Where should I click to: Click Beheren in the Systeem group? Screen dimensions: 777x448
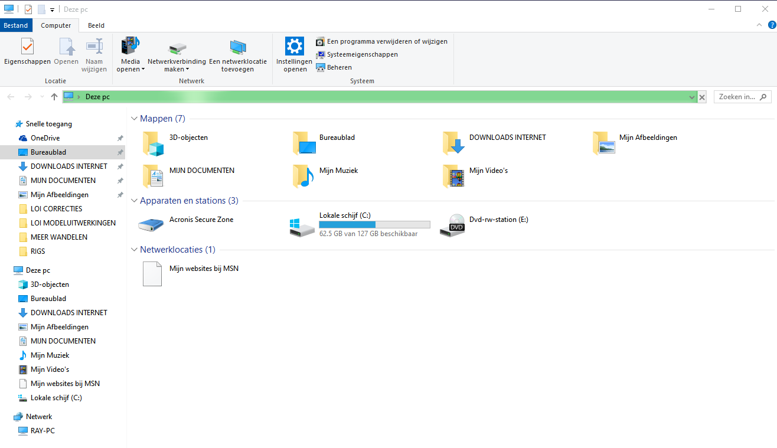point(339,67)
